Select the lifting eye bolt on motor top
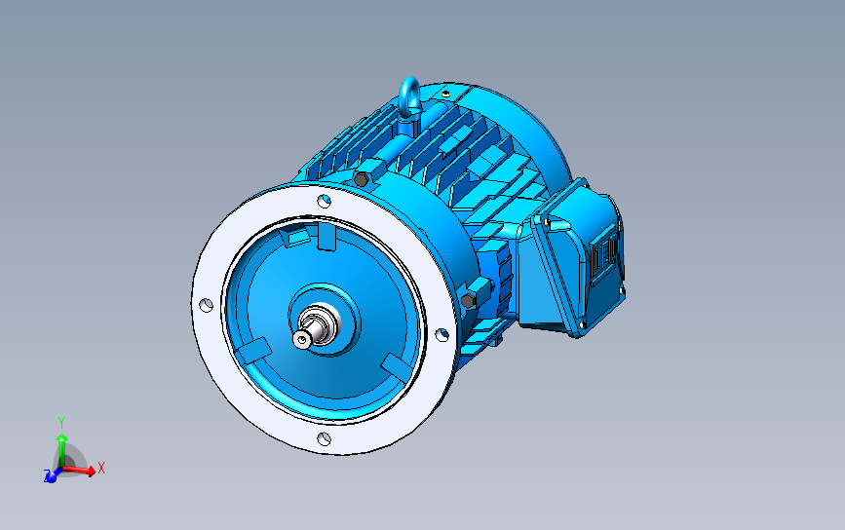Viewport: 845px width, 530px height. [x=409, y=97]
